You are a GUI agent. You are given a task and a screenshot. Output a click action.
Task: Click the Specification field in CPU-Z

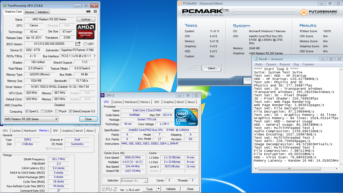[x=159, y=130]
